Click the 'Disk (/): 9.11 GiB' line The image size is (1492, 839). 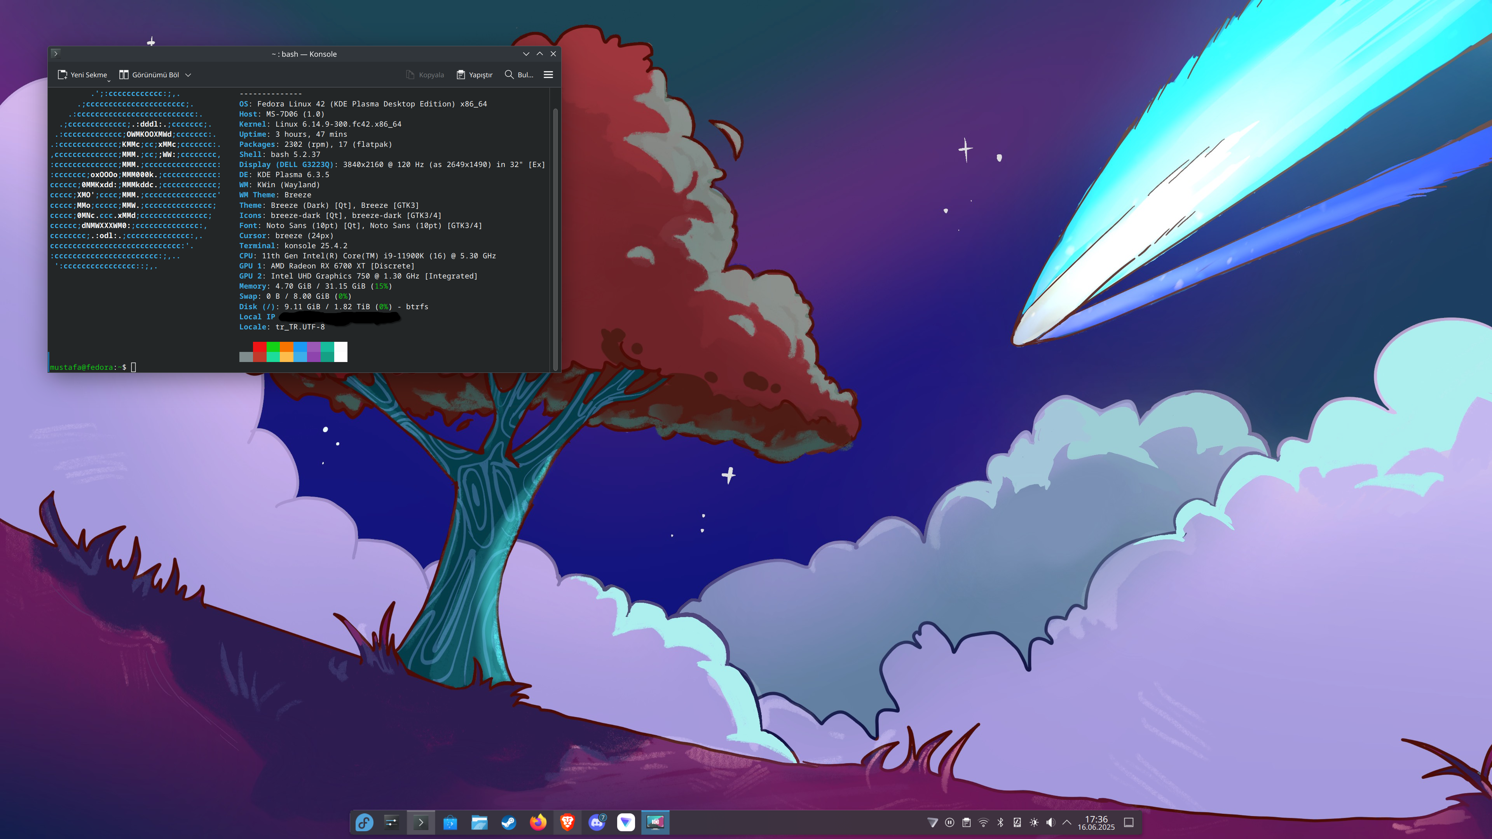pyautogui.click(x=334, y=307)
